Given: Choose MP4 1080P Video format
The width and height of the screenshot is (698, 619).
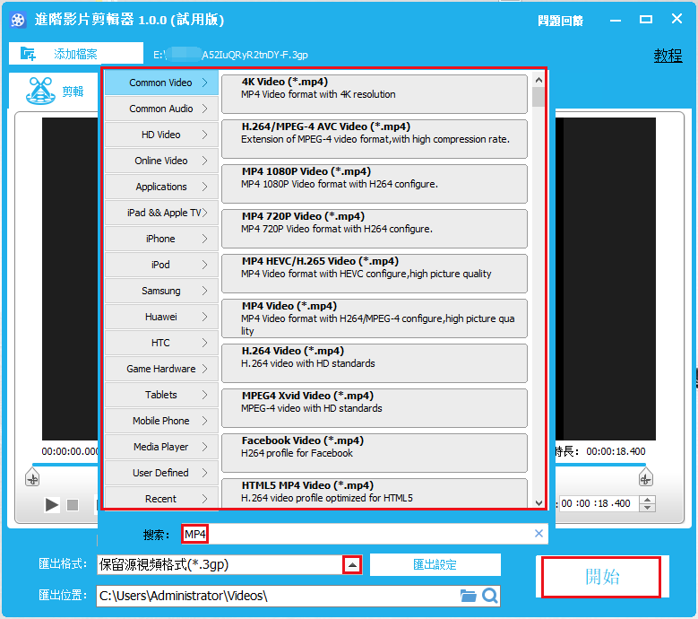Looking at the screenshot, I should coord(375,184).
